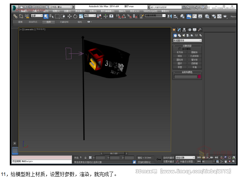Image resolution: width=245 pixels, height=178 pixels.
Task: Select the Bind to Space Warp tool
Action: point(27,16)
